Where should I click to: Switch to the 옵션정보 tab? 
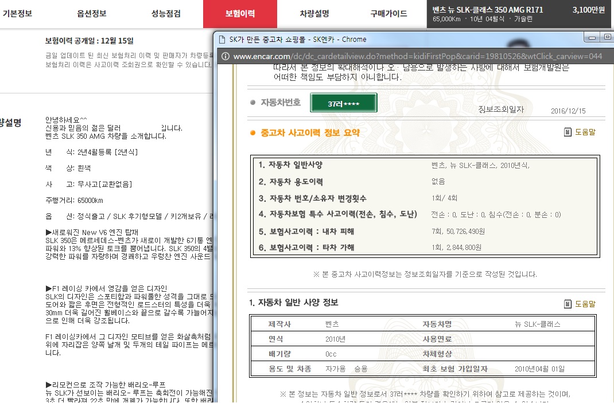click(92, 14)
